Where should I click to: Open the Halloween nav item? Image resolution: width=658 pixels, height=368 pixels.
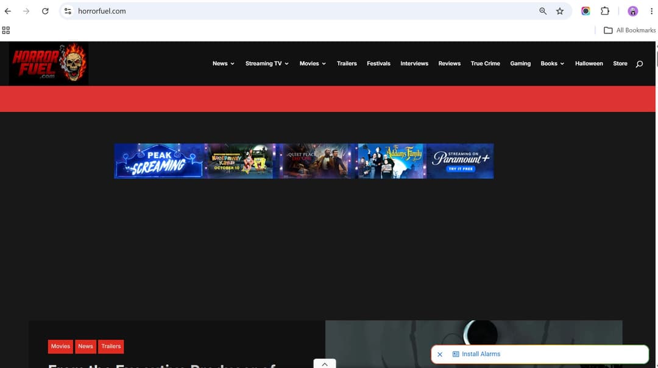(589, 64)
